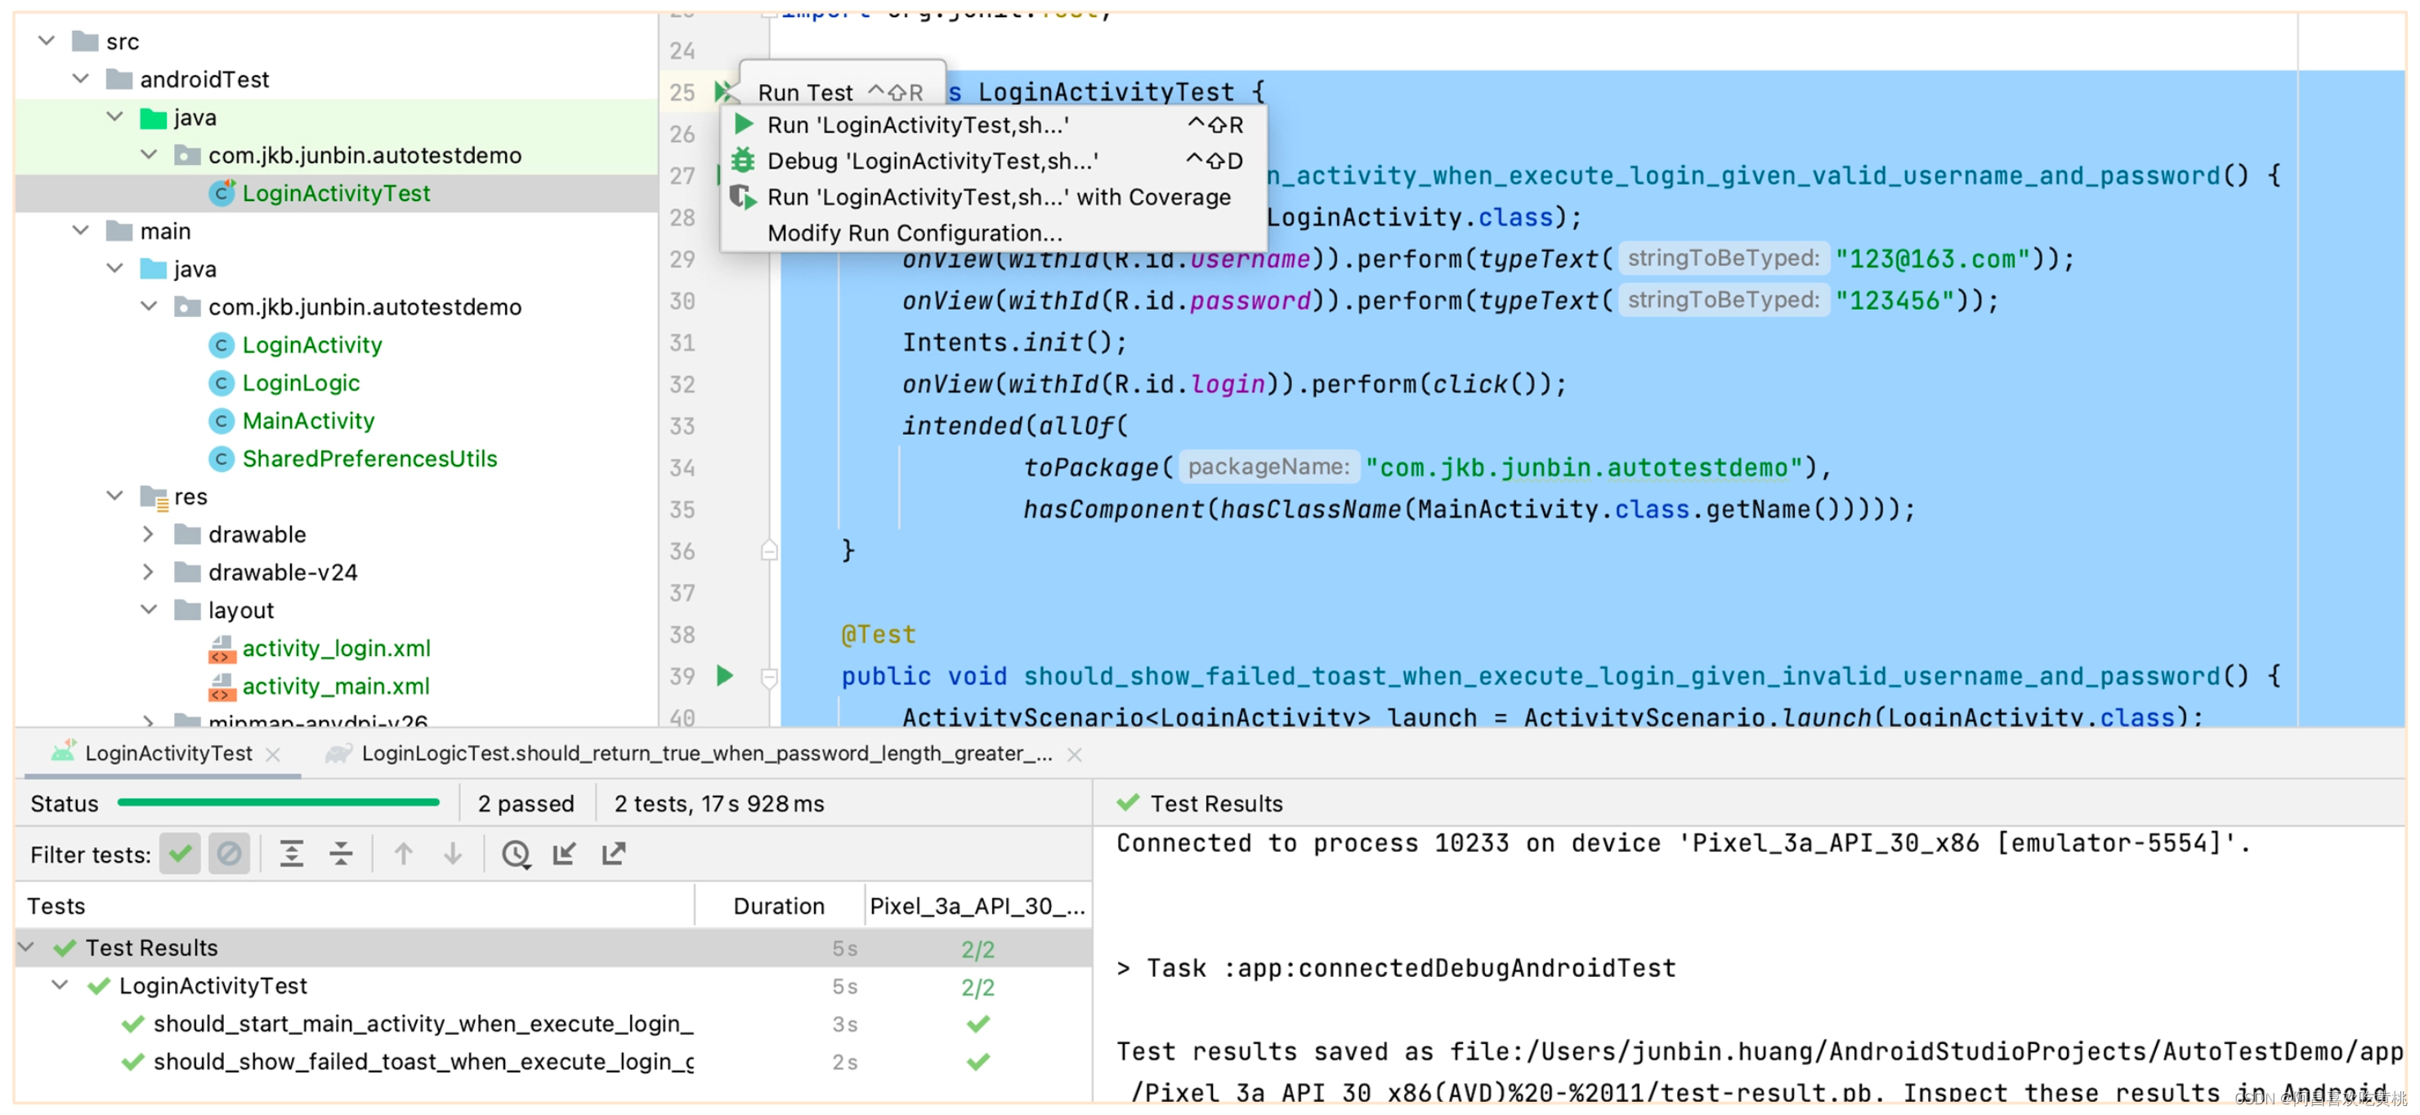Collapse the src folder
The width and height of the screenshot is (2420, 1115).
click(x=46, y=40)
